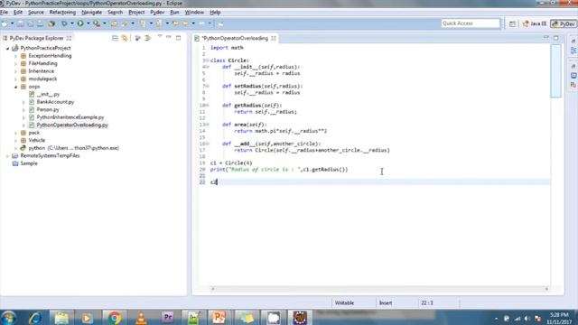The image size is (578, 325).
Task: Expand the FileHandling package
Action: 16,64
